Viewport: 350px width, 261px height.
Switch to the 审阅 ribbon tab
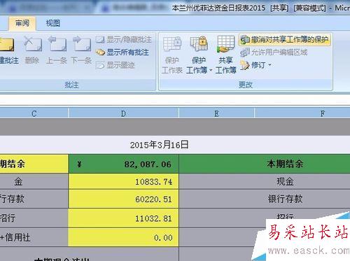coord(22,23)
